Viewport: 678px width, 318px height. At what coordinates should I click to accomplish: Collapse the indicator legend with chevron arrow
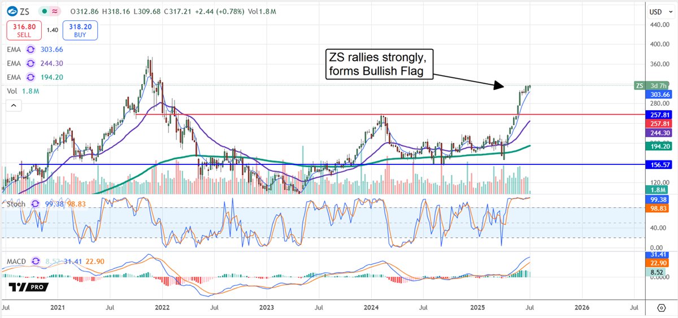pyautogui.click(x=14, y=104)
